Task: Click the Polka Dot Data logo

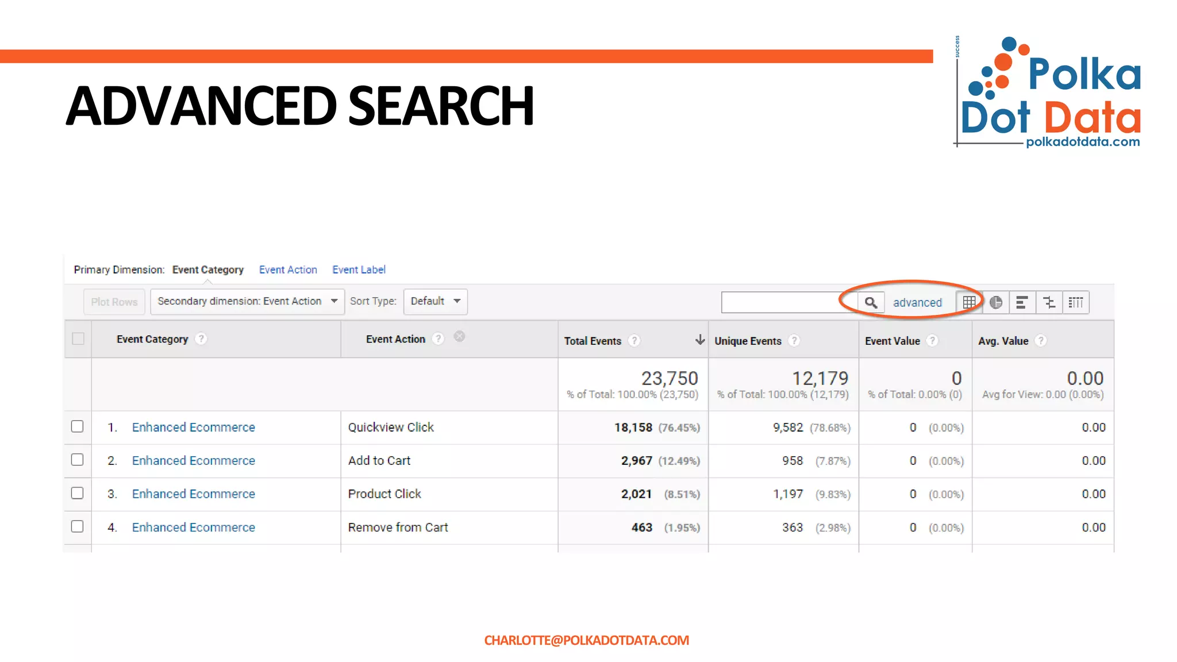Action: [1048, 92]
